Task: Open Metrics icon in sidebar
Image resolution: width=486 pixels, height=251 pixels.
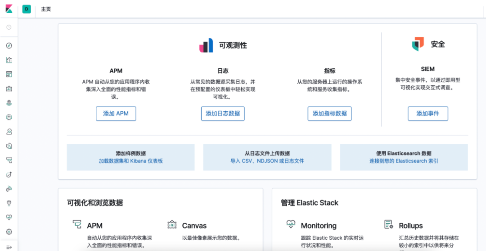Action: coord(9,132)
